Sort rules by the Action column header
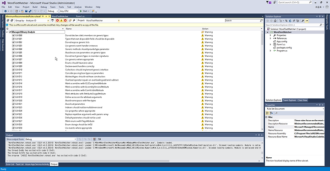Viewport: 330px width, 171px height. [x=232, y=29]
